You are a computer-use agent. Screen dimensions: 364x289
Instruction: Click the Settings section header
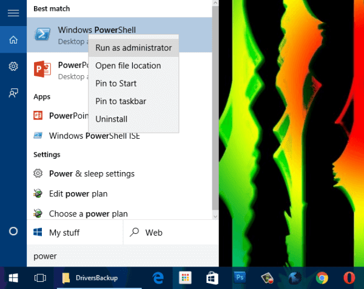click(x=47, y=154)
